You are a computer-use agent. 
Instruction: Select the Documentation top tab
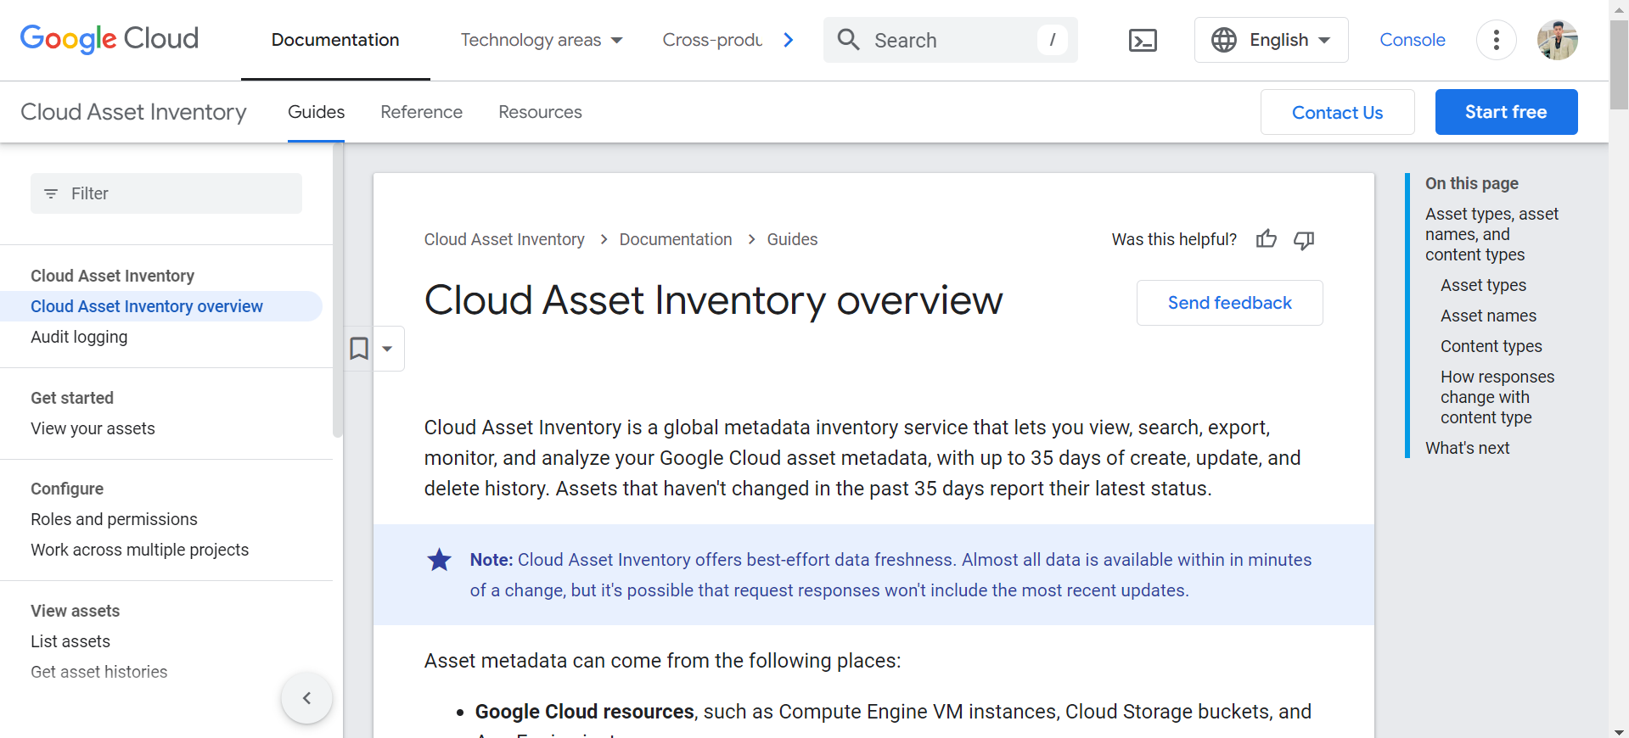335,40
